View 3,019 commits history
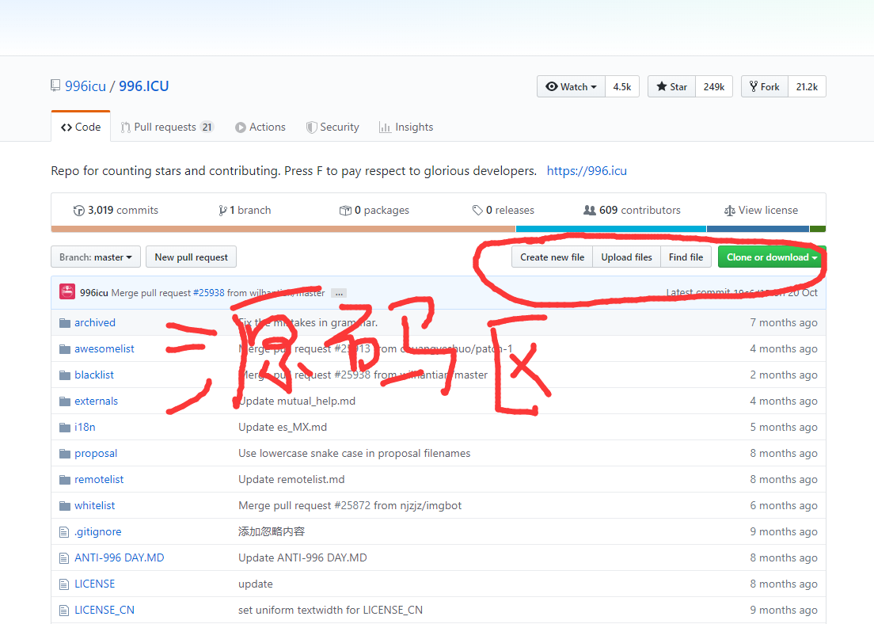 pyautogui.click(x=116, y=210)
